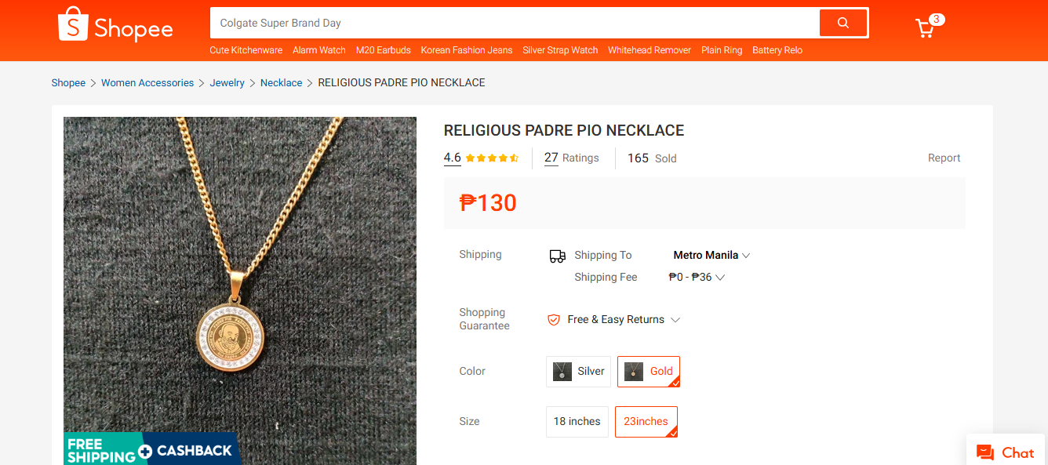Click the shield icon next to Free & Easy Returns
The height and width of the screenshot is (465, 1048).
(x=553, y=319)
